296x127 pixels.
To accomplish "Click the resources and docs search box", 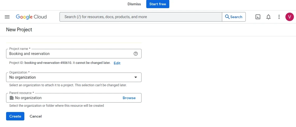I will coord(141,17).
